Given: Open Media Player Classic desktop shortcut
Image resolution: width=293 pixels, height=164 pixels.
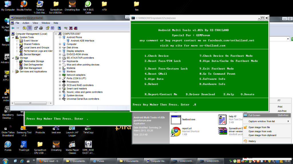Looking at the screenshot, I should click(72, 147).
